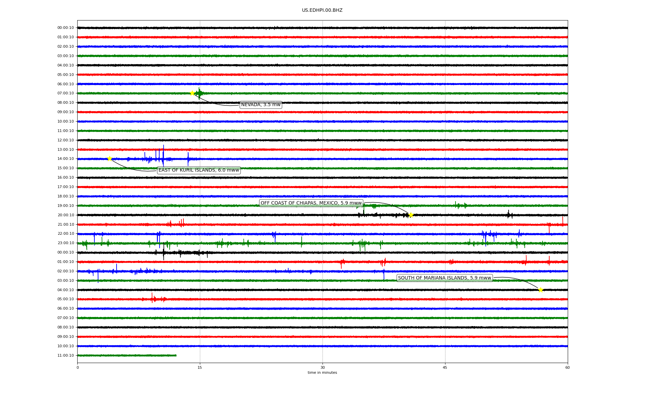This screenshot has height=403, width=645.
Task: Select the 'SOUTH OF MARIANA ISLANDS, 5.9 mww' label
Action: [x=444, y=278]
